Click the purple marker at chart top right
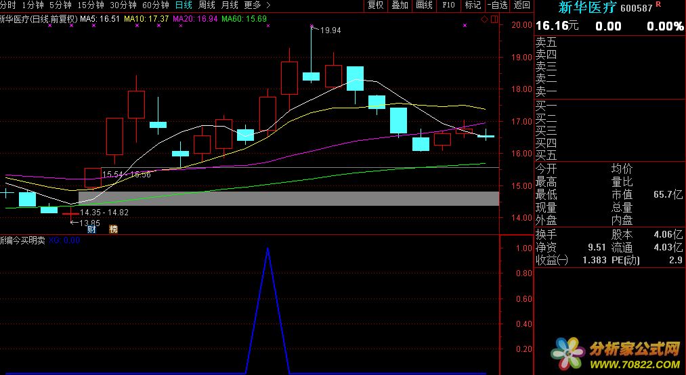Image resolution: width=686 pixels, height=375 pixels. tap(465, 25)
